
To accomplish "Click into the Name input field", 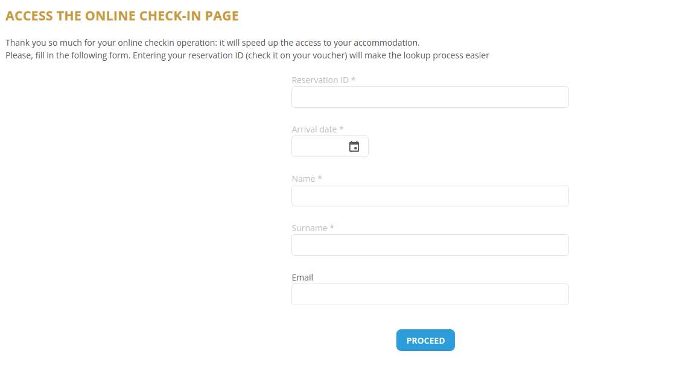I will 430,196.
